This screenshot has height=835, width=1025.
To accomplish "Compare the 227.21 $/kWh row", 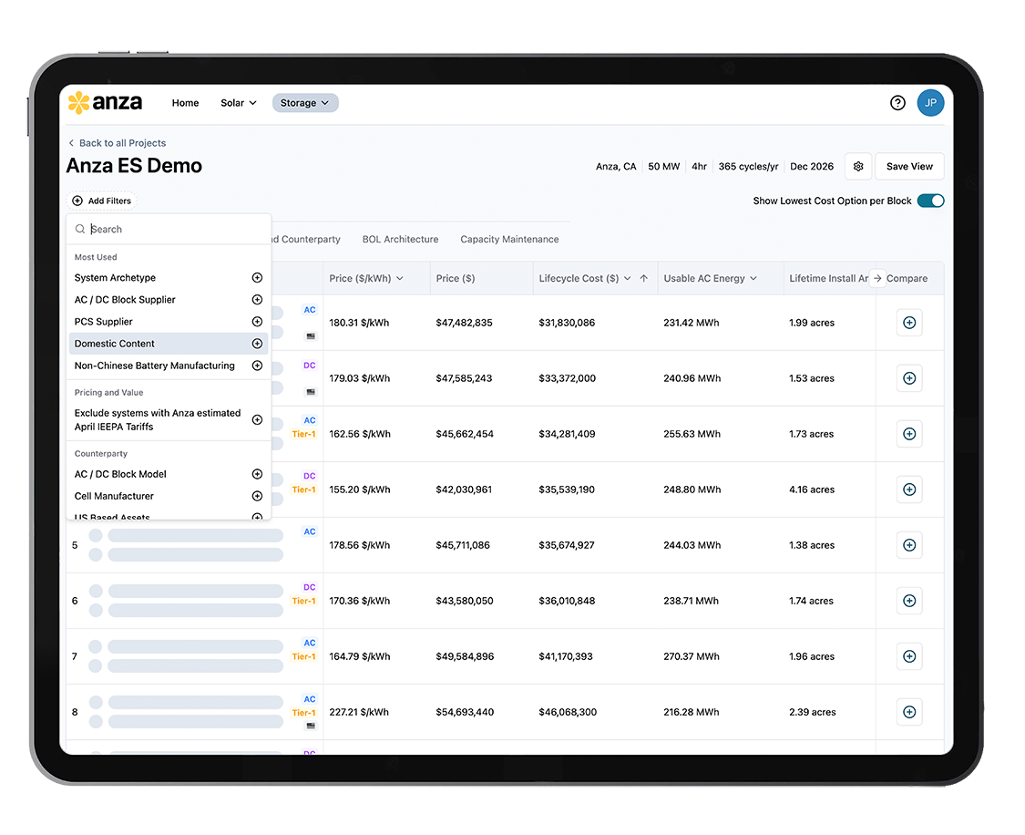I will click(909, 712).
